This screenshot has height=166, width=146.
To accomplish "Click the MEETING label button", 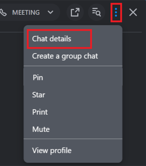I will [x=26, y=13].
